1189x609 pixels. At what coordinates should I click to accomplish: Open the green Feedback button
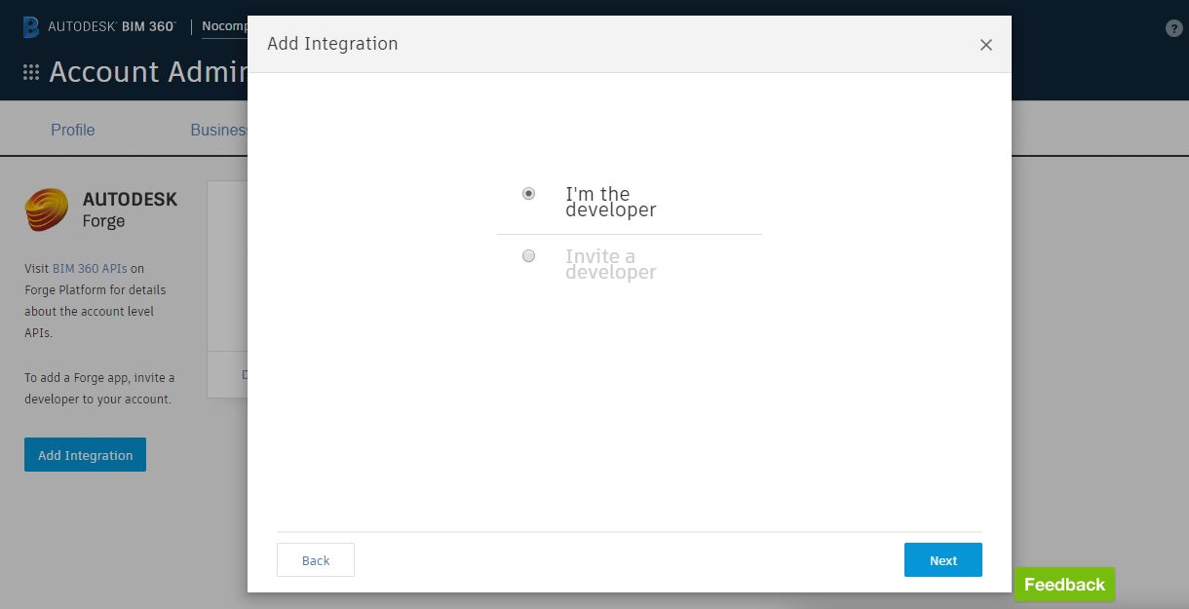pos(1064,585)
